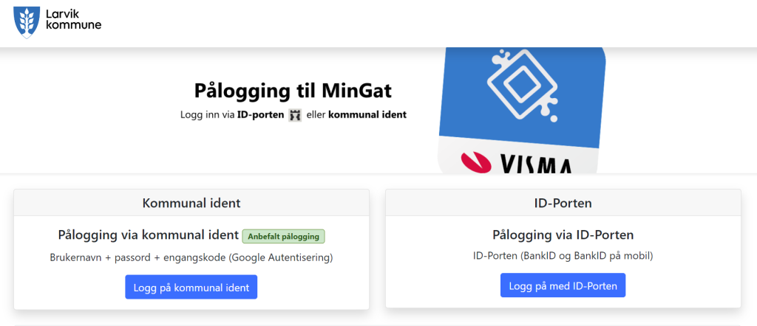Click the "Anbefalt pålogging" green badge

tap(284, 236)
